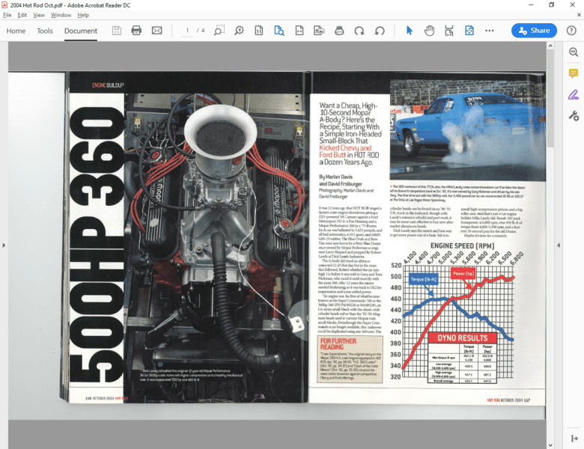Click the Save file icon
The height and width of the screenshot is (449, 584).
coord(117,31)
